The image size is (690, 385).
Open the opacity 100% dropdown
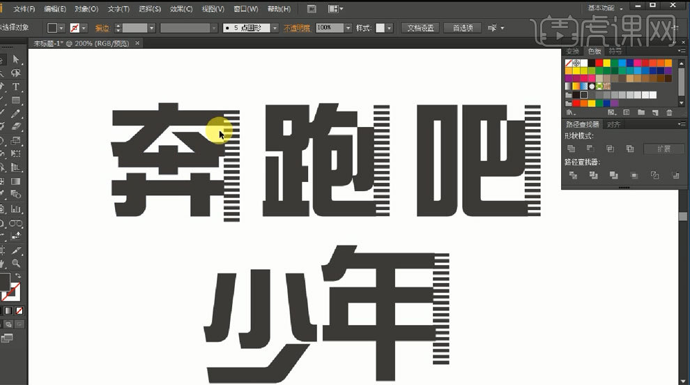point(348,28)
